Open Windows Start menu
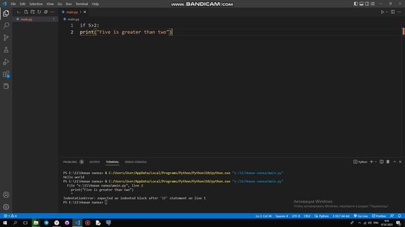 point(5,223)
